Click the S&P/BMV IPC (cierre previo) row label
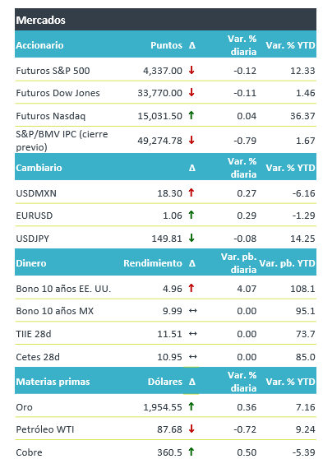The image size is (323, 459). [x=62, y=140]
